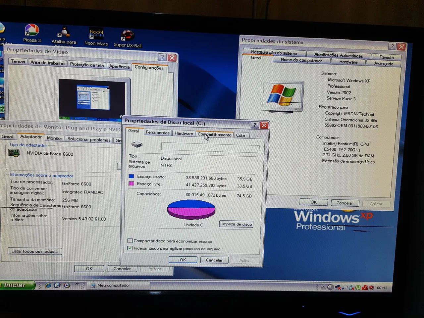Viewport: 424px width, 318px height.
Task: Launch Windows Media Player from quick launch
Action: [x=67, y=285]
